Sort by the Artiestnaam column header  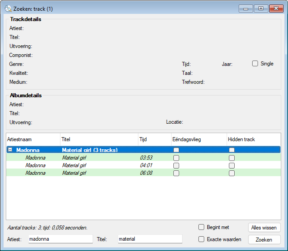(33, 139)
